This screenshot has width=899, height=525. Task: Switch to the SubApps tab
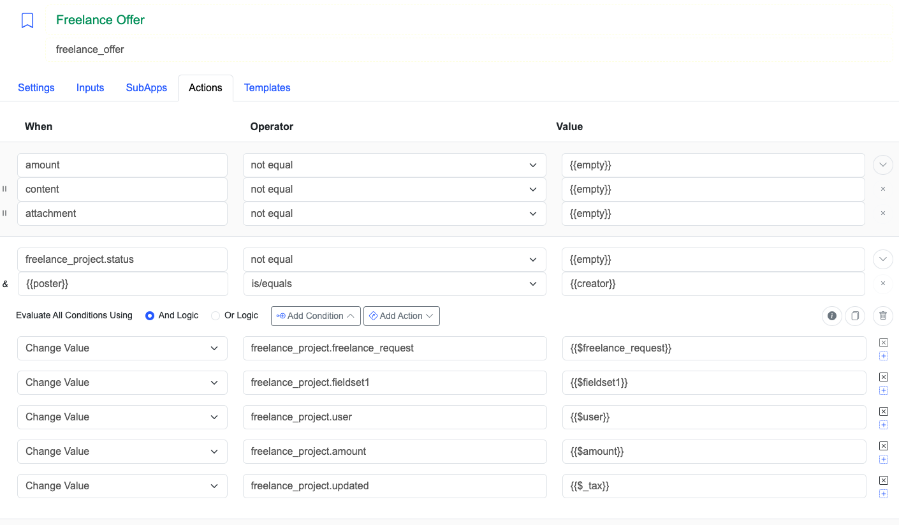click(x=147, y=88)
